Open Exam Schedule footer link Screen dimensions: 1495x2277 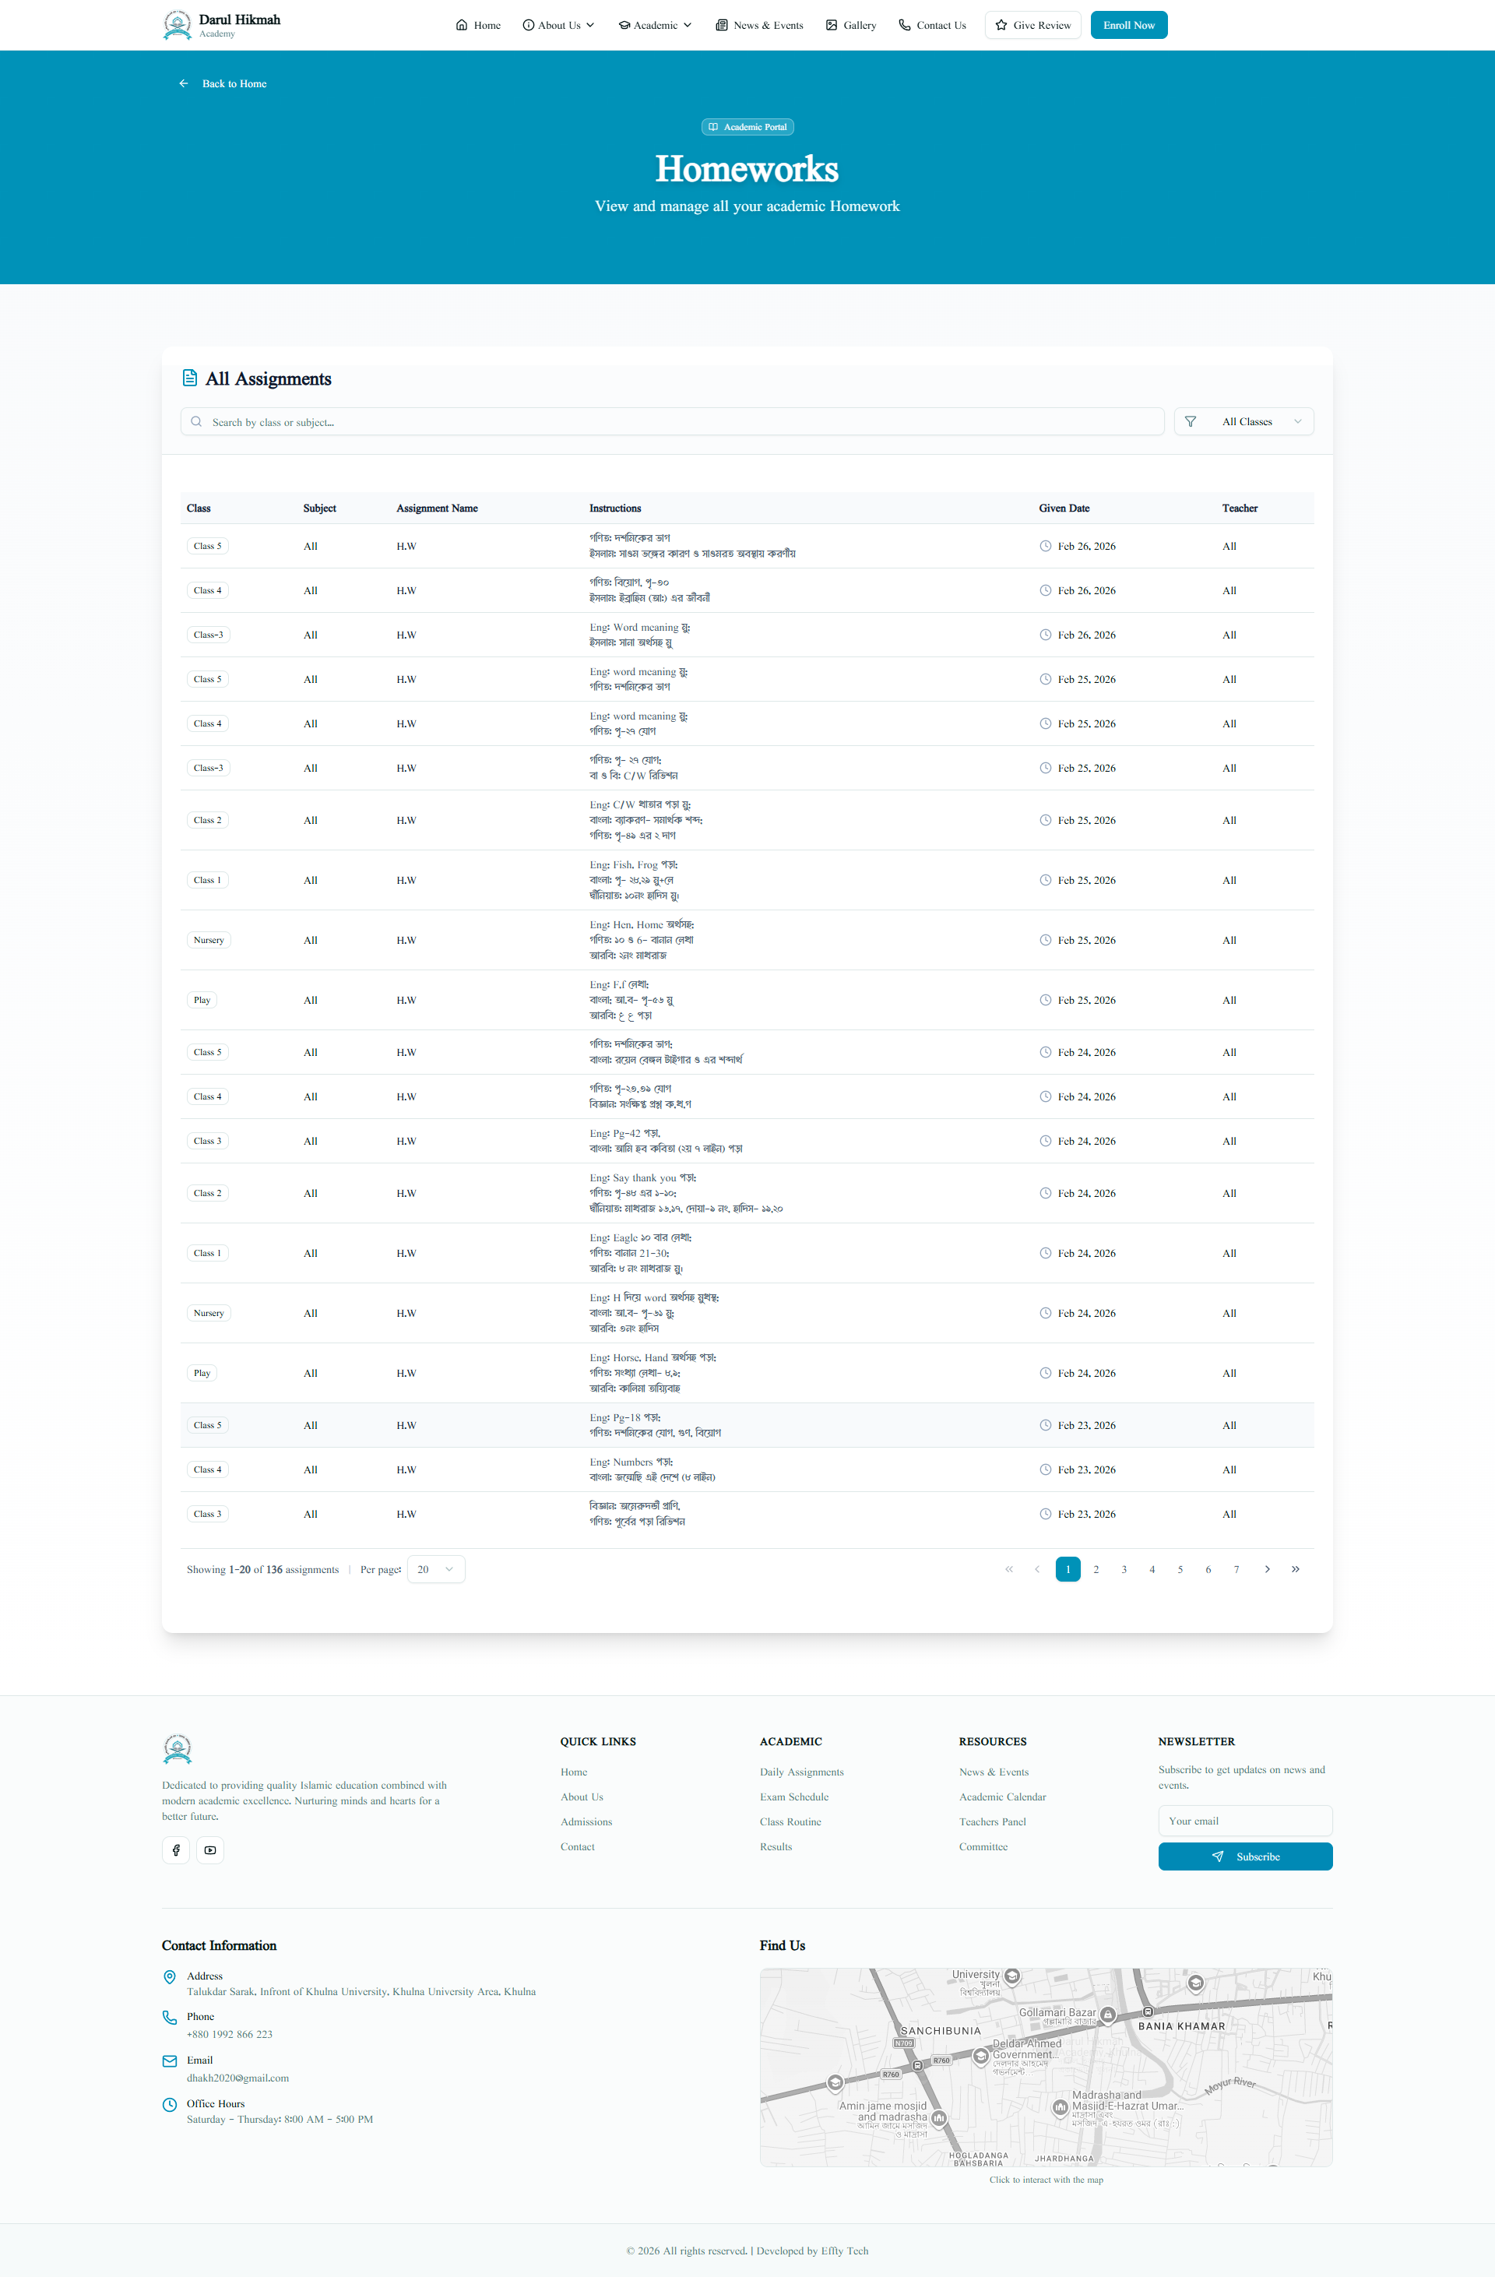click(x=794, y=1797)
